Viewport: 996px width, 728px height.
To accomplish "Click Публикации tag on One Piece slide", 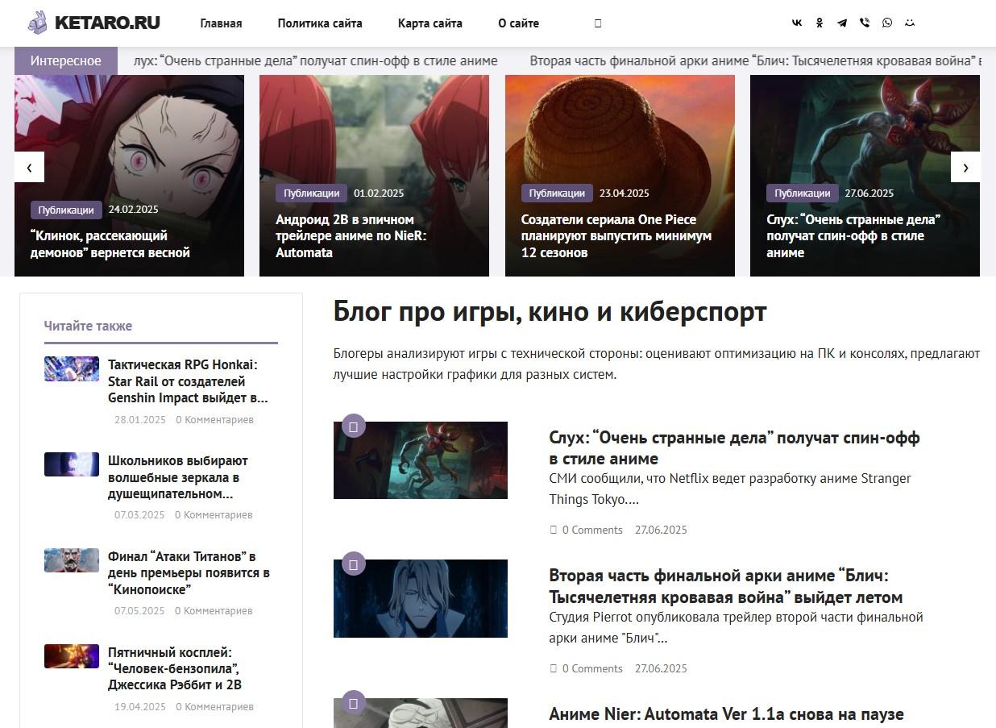I will (x=557, y=193).
